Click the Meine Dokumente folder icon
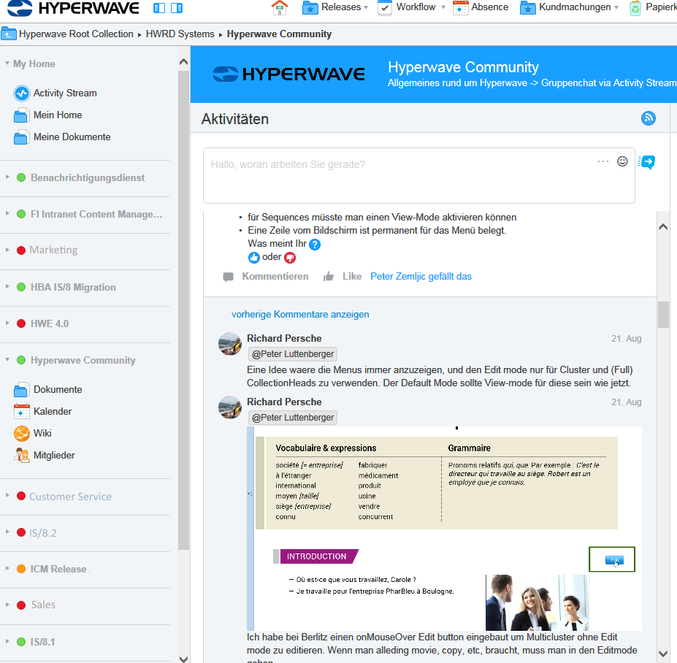The image size is (677, 663). click(22, 137)
